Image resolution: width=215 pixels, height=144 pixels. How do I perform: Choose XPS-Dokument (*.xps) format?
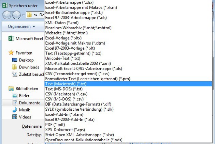[x=128, y=130]
